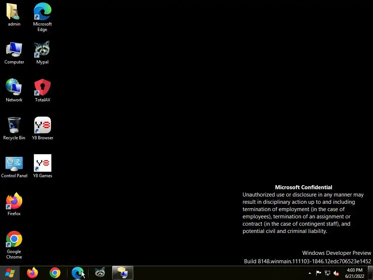Open the network status tray icon
This screenshot has width=373, height=280.
pos(327,273)
